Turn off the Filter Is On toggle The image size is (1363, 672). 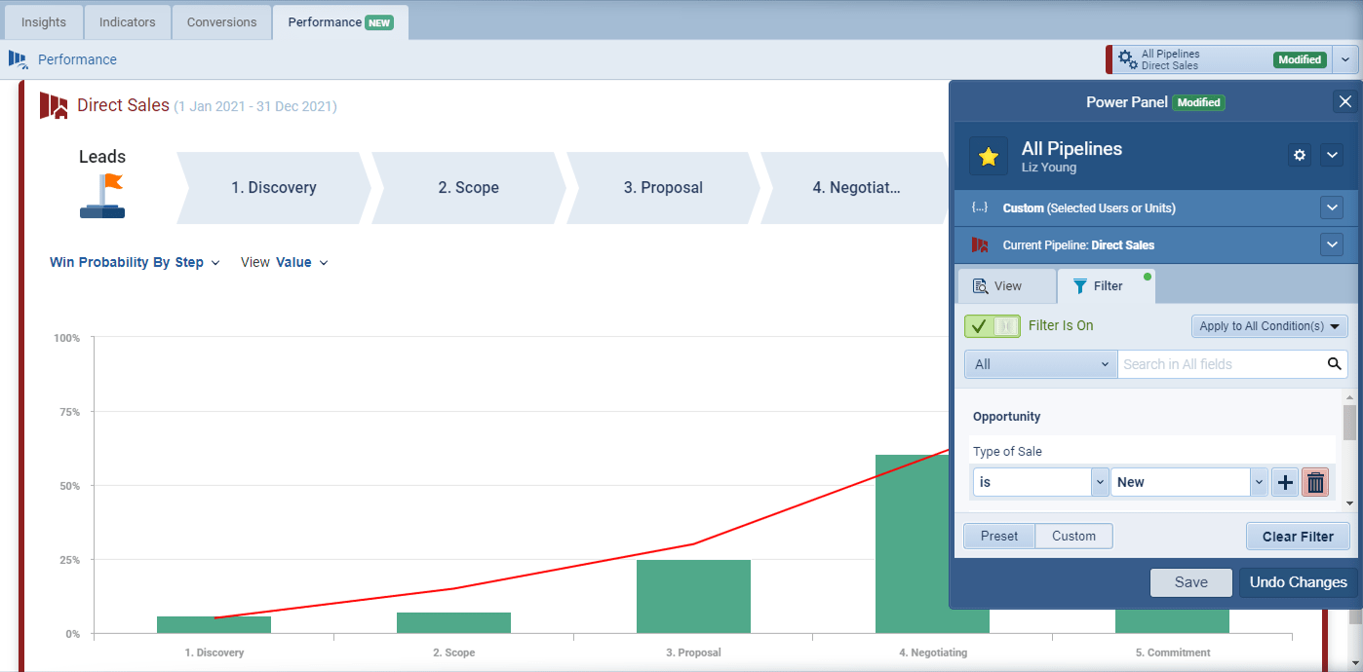click(992, 325)
